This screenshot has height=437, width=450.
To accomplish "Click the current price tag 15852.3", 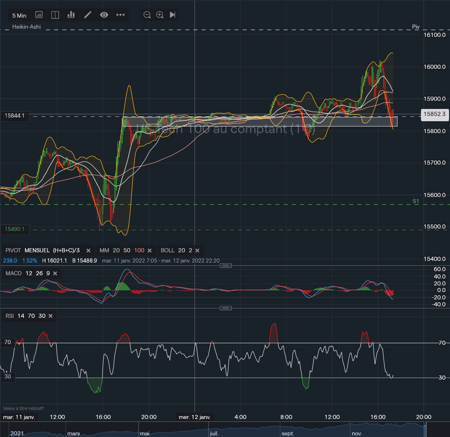I will (x=434, y=114).
